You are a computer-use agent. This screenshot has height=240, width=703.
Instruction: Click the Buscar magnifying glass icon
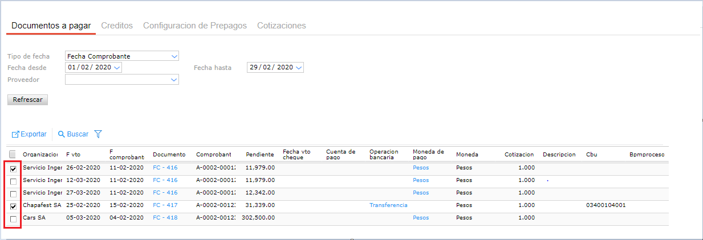[x=61, y=135]
